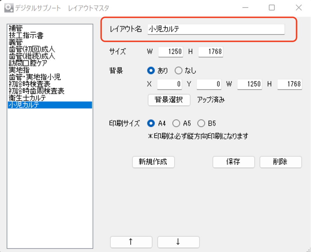Click the サイズ width field showing 1250

pyautogui.click(x=170, y=52)
